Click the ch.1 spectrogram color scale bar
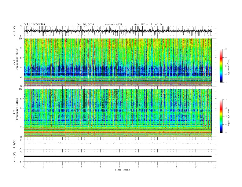This screenshot has height=187, width=242. 221,66
